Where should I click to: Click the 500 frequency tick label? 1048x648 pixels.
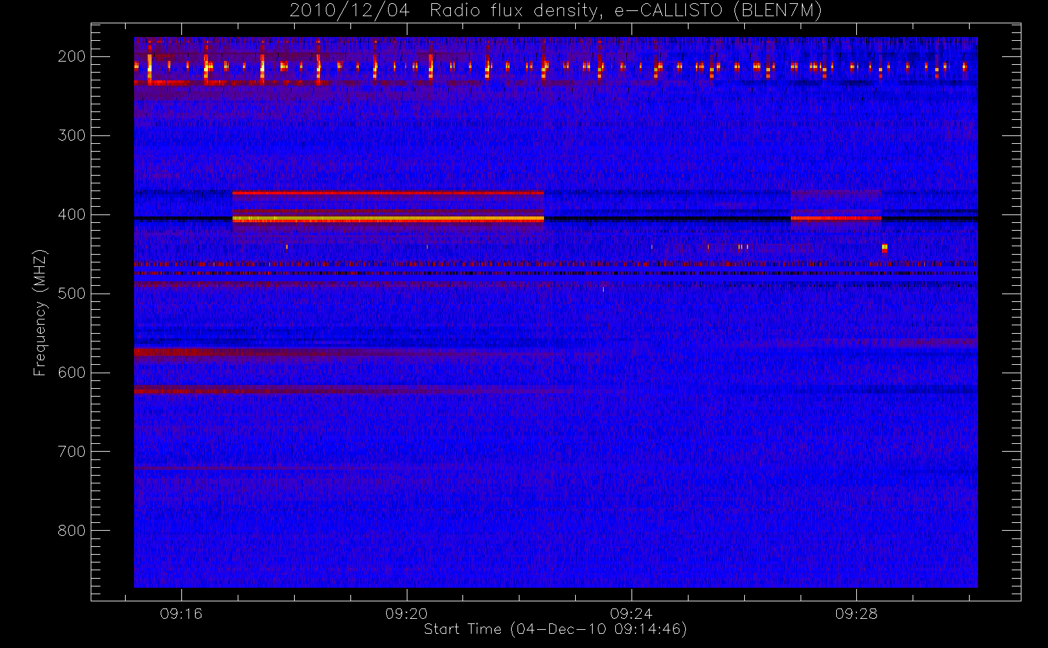coord(72,294)
